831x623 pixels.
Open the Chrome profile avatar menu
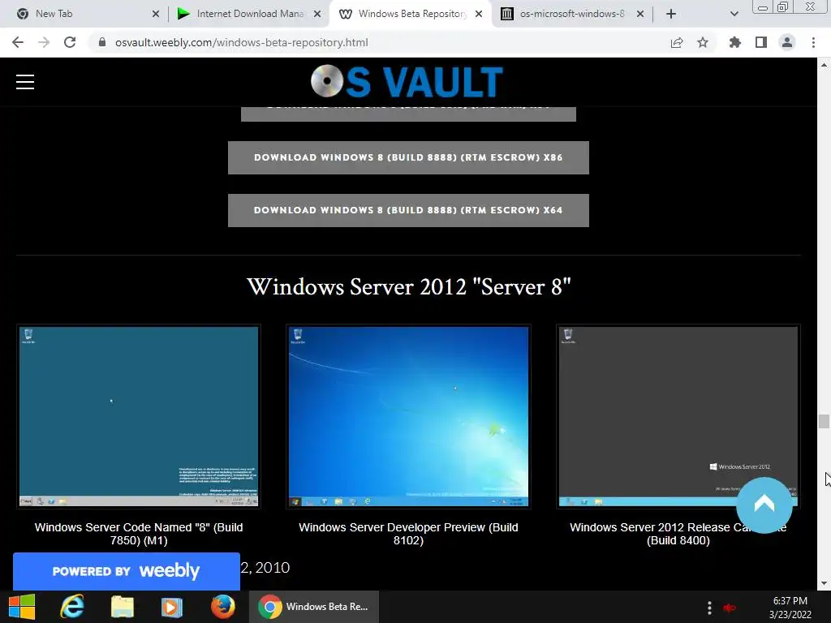point(787,42)
